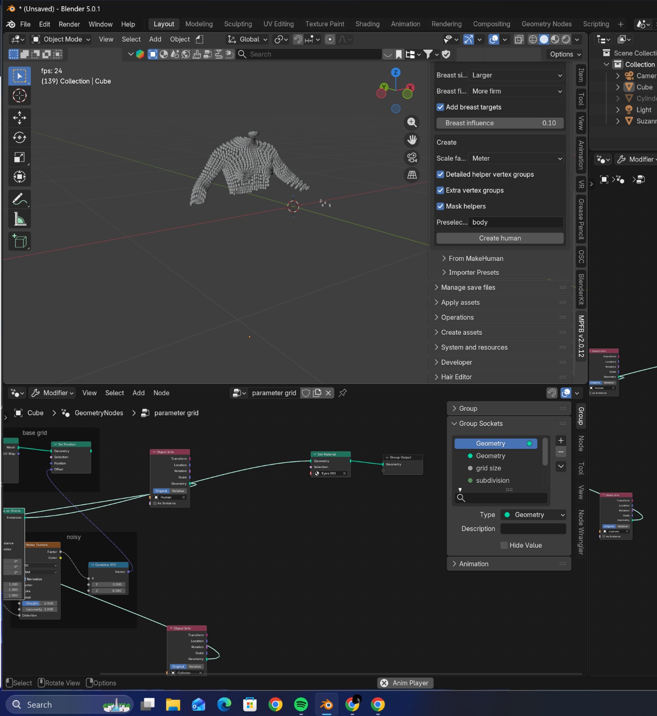
Task: Activate the Annotate pencil tool
Action: [x=19, y=199]
